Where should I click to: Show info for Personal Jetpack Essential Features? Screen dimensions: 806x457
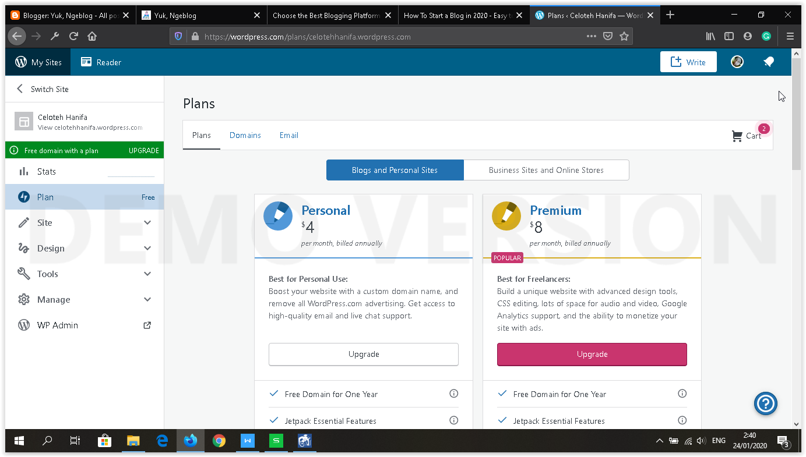pyautogui.click(x=454, y=420)
